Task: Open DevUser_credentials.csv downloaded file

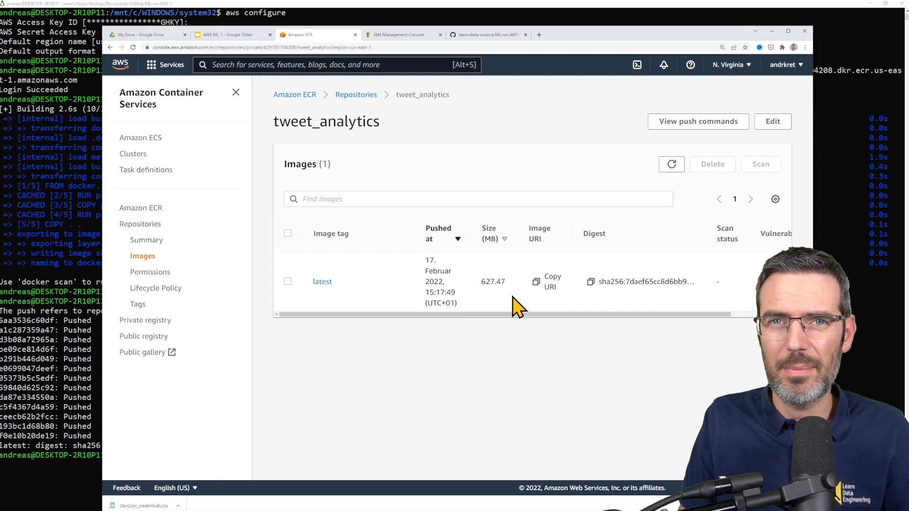Action: click(144, 506)
